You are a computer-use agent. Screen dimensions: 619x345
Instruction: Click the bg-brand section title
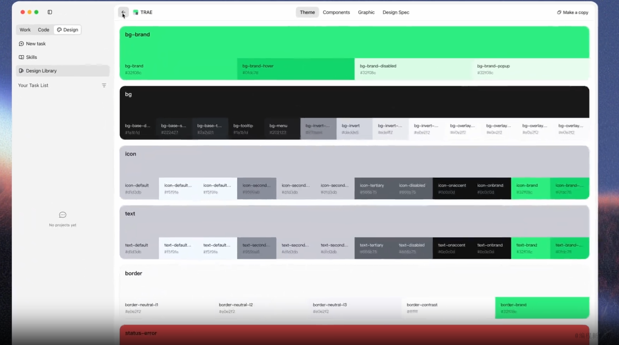coord(137,34)
